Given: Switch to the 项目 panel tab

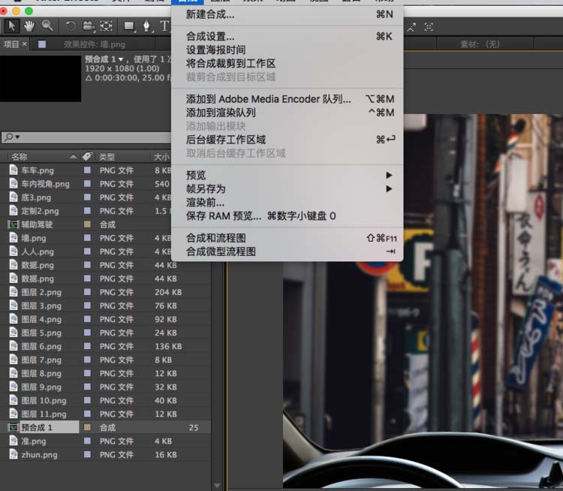Looking at the screenshot, I should (x=11, y=44).
